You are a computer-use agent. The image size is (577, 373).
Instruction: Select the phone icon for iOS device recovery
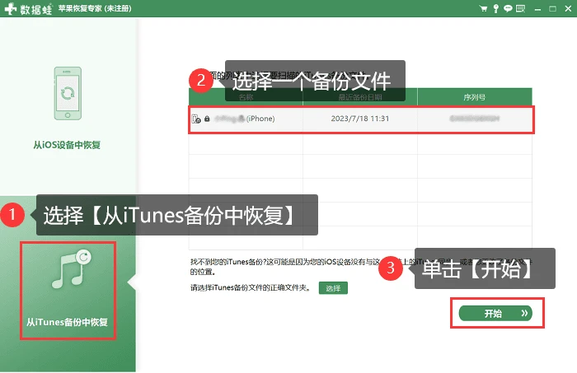(68, 93)
